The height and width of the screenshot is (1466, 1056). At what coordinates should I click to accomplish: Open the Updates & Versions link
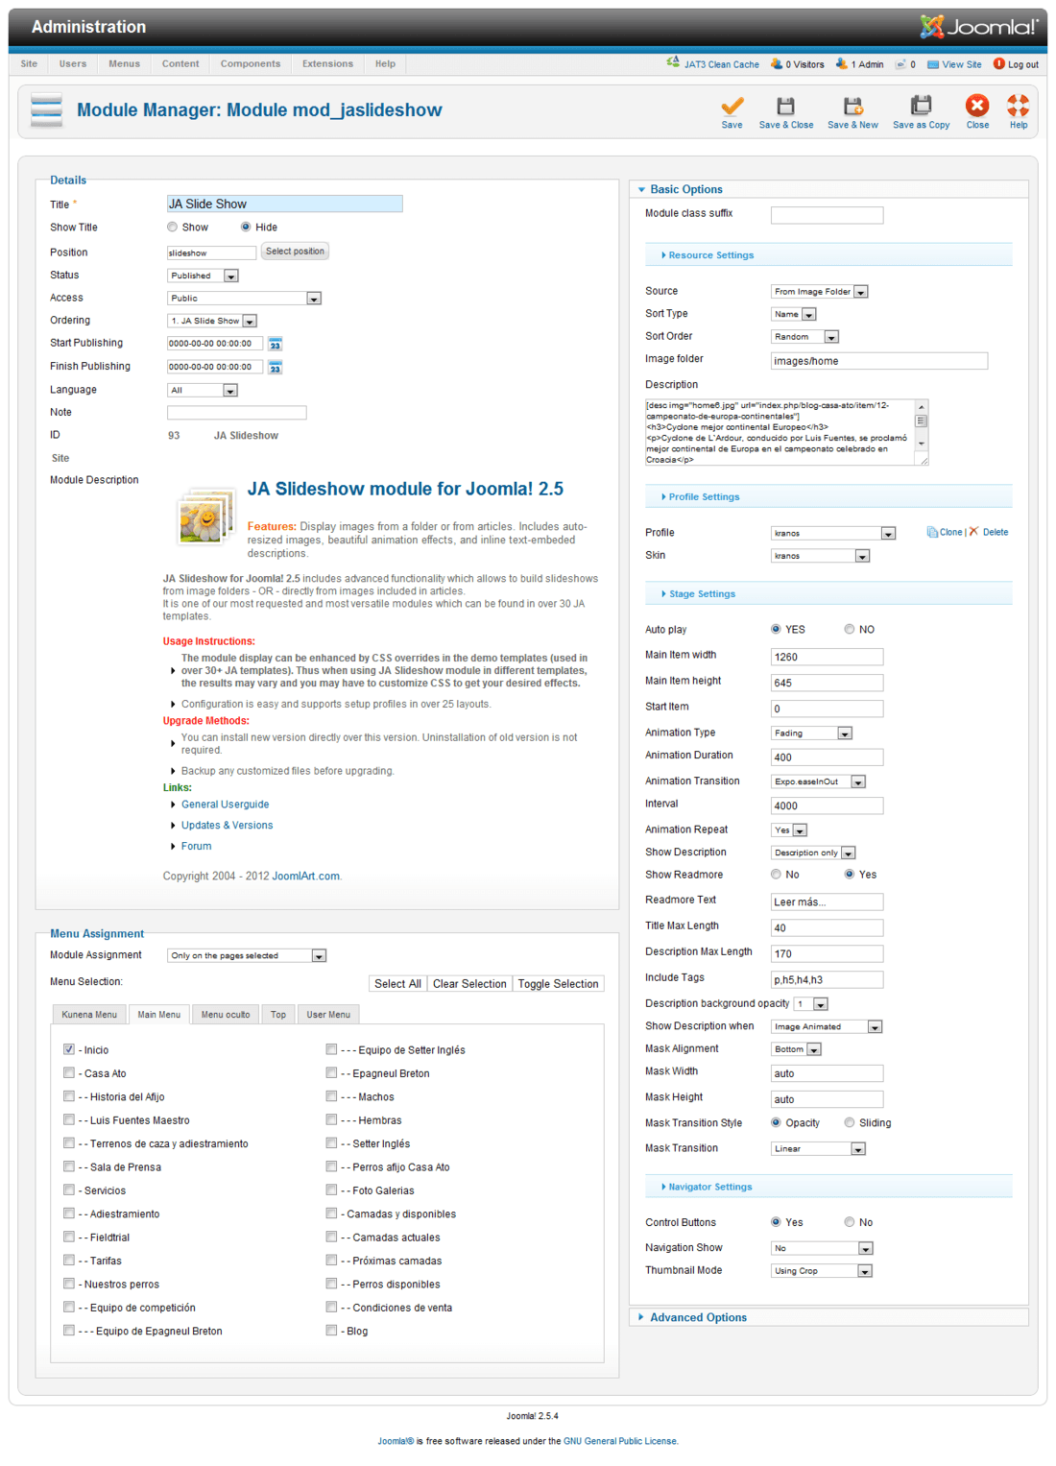(227, 826)
